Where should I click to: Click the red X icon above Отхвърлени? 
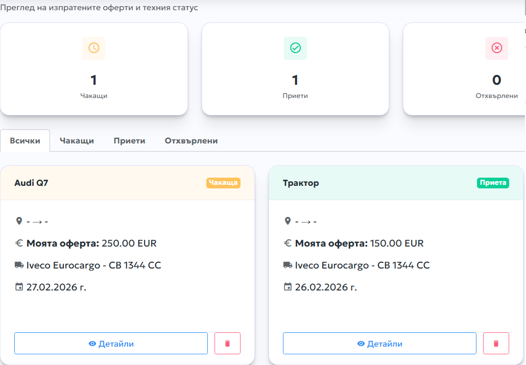tap(496, 48)
